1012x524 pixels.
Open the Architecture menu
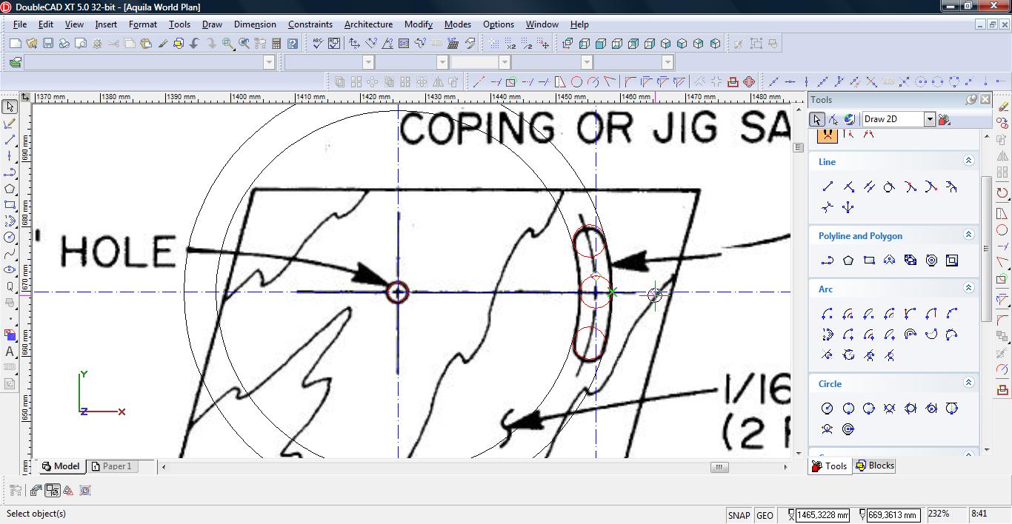(x=368, y=24)
